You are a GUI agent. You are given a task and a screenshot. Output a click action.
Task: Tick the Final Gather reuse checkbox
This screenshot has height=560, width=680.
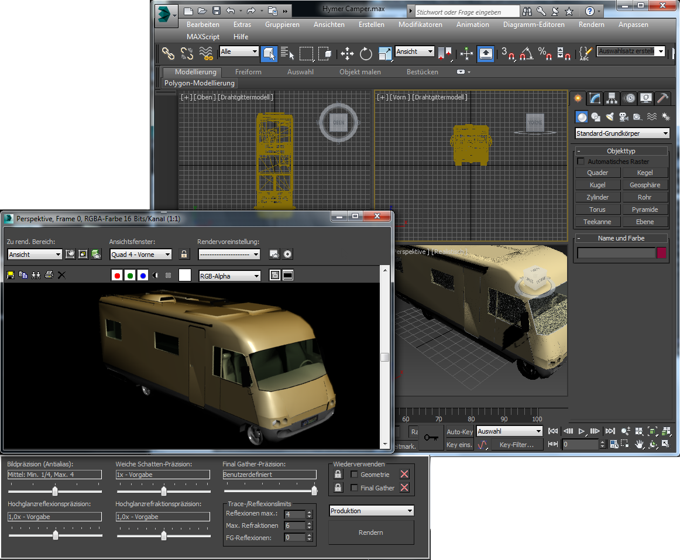[354, 488]
